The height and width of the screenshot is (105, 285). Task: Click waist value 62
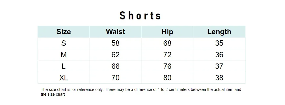point(115,55)
